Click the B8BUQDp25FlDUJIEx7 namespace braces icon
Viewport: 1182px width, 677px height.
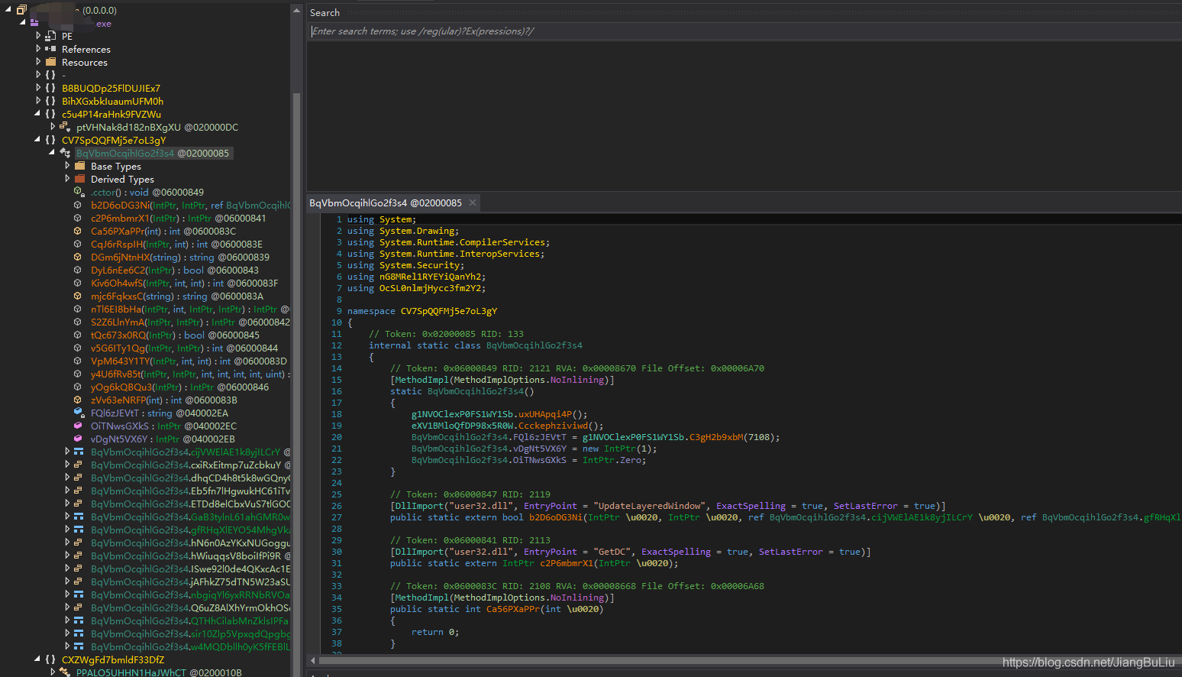(50, 88)
